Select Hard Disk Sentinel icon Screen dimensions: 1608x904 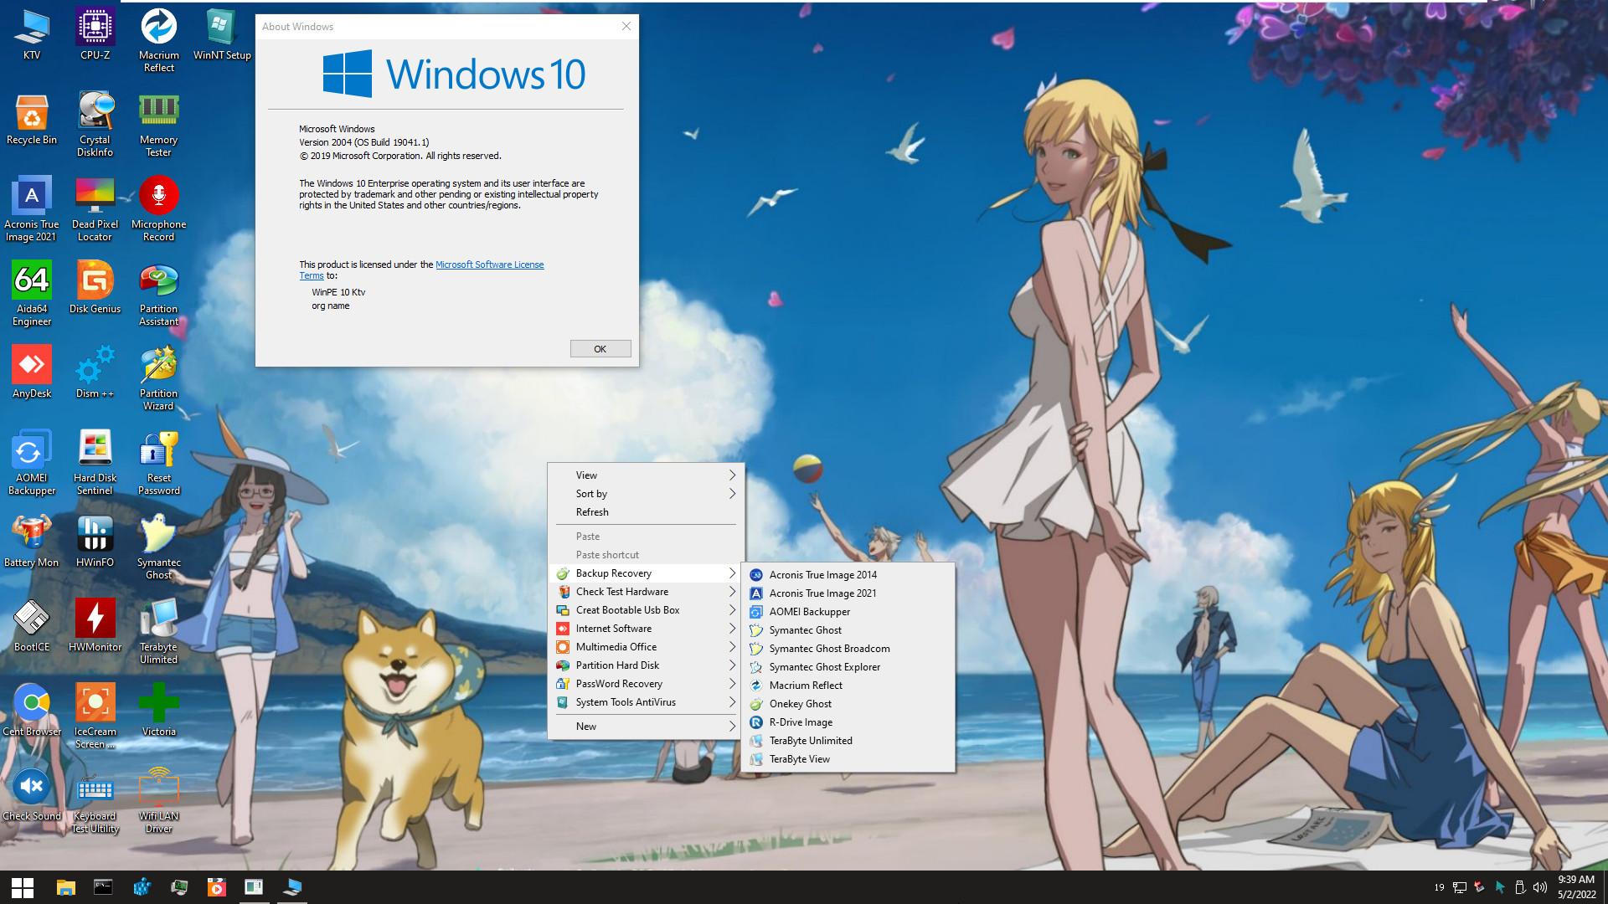point(95,463)
